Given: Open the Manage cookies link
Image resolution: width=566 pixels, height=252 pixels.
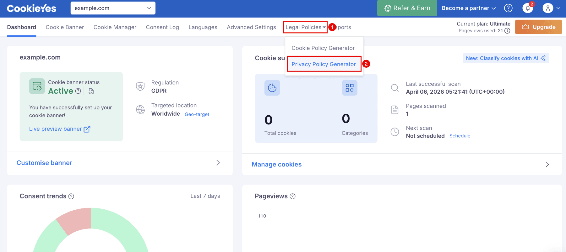Looking at the screenshot, I should tap(277, 164).
